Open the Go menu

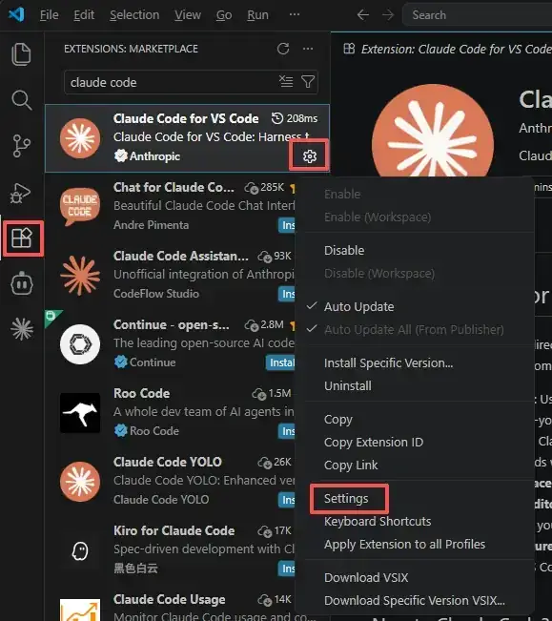[x=224, y=15]
